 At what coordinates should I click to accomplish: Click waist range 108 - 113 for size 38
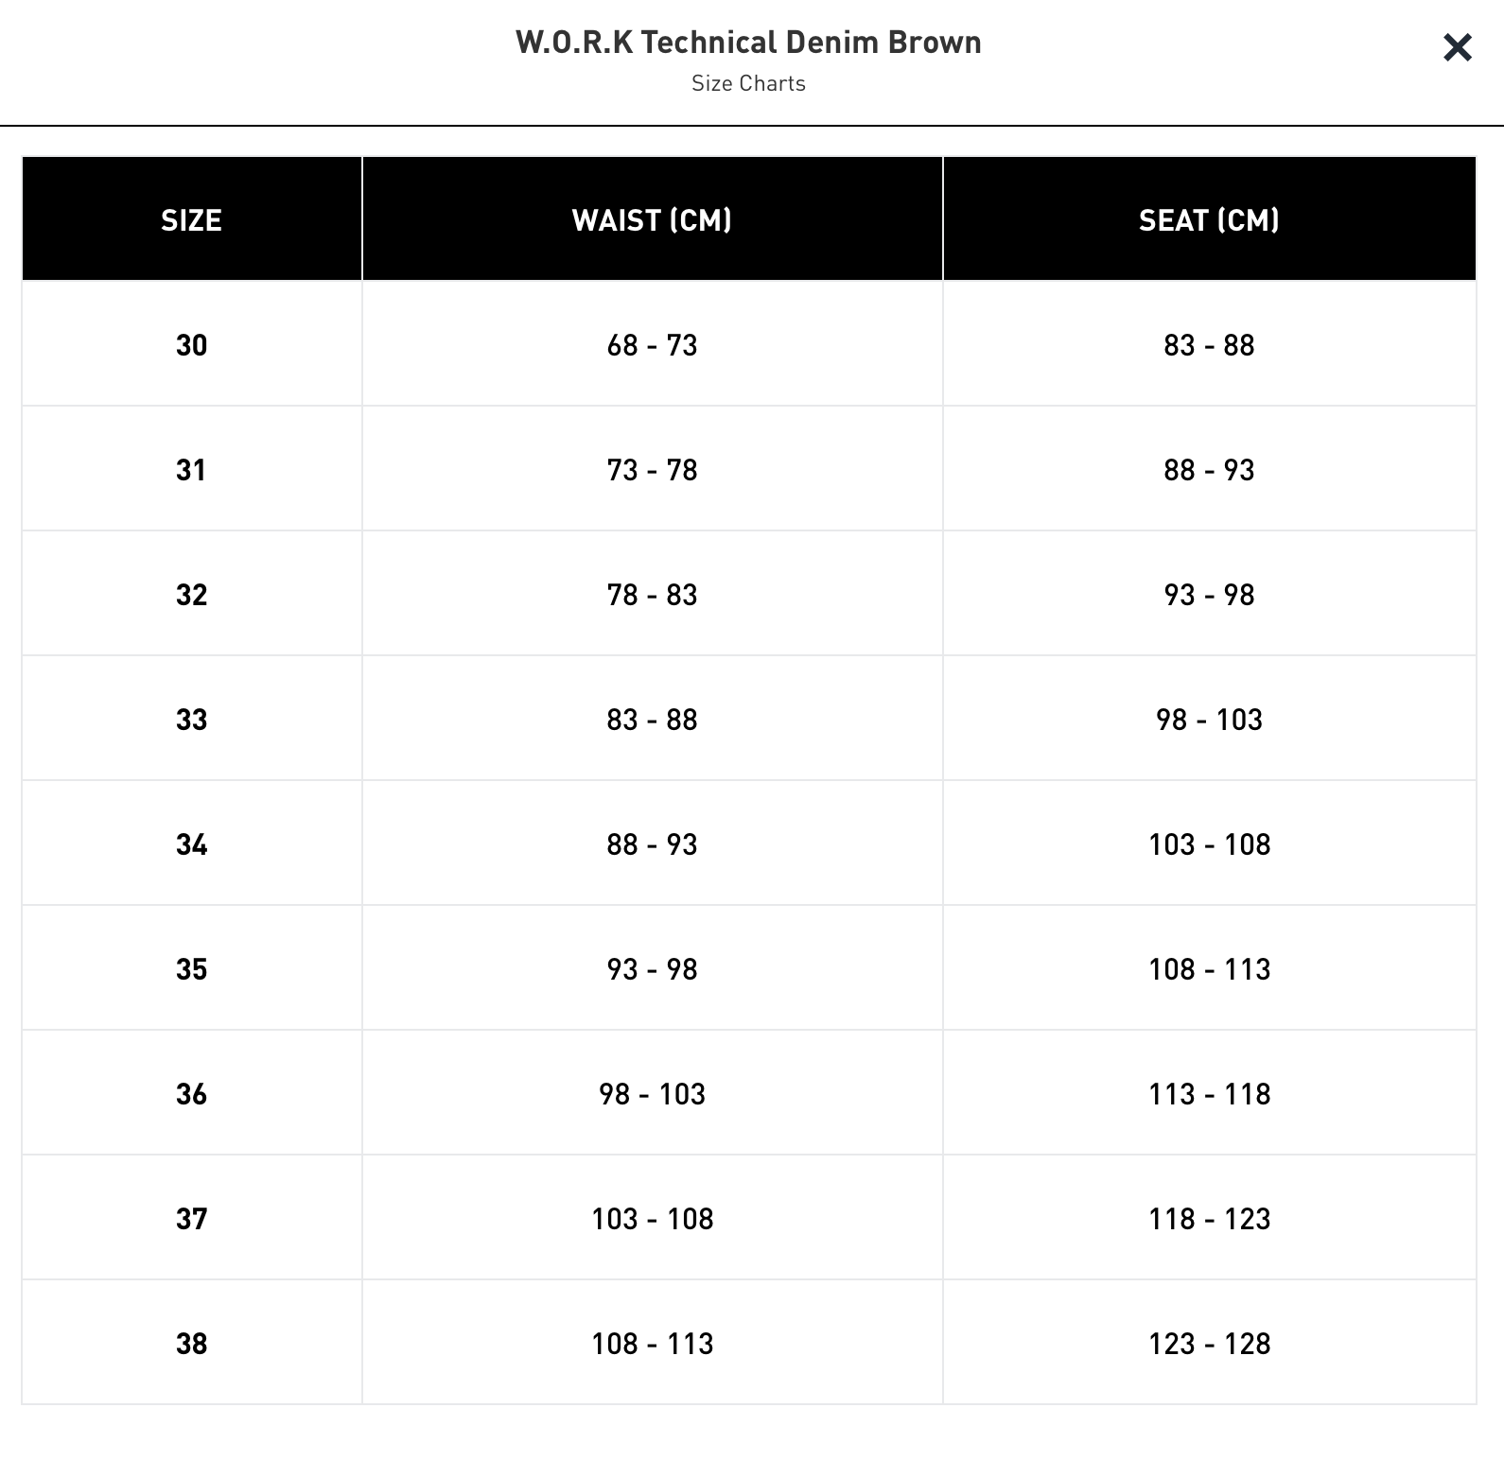pos(652,1344)
